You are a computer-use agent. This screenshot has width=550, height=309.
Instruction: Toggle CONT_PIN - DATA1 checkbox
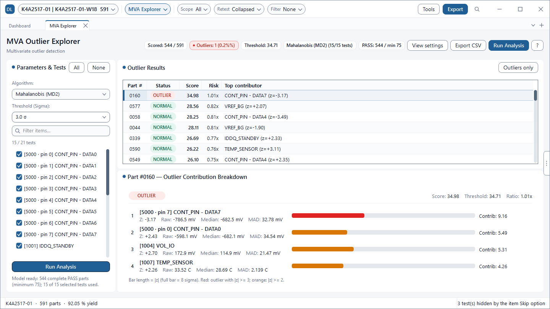point(19,166)
